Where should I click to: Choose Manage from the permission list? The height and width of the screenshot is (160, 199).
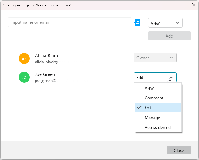pos(158,118)
